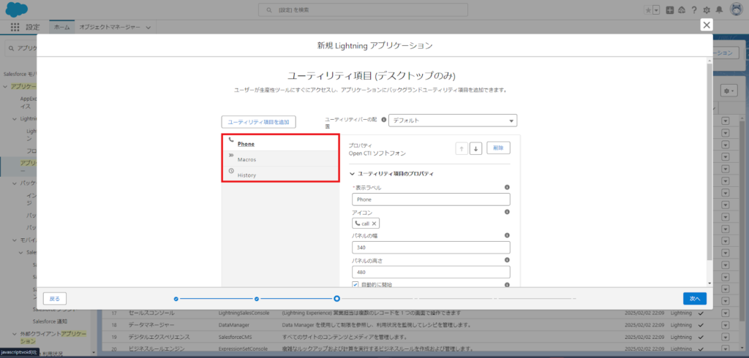
Task: Click the LightningSalesConsole cell text
Action: [244, 313]
